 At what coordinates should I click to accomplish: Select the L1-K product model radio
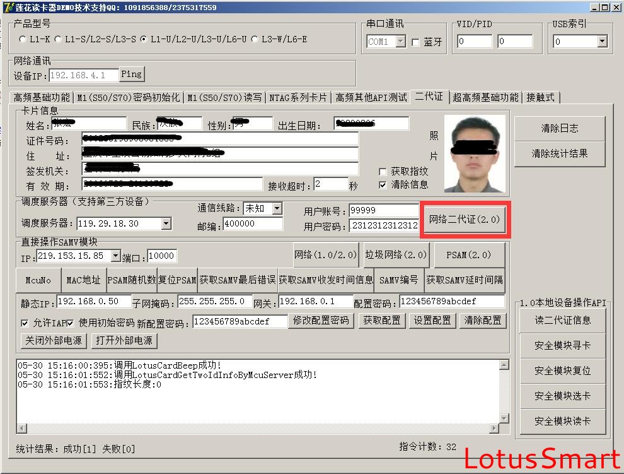pyautogui.click(x=23, y=39)
